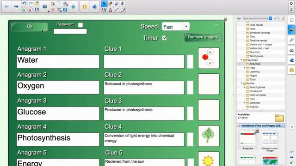Click the document camera icon with arrow
This screenshot has width=296, height=166.
pyautogui.click(x=65, y=4)
